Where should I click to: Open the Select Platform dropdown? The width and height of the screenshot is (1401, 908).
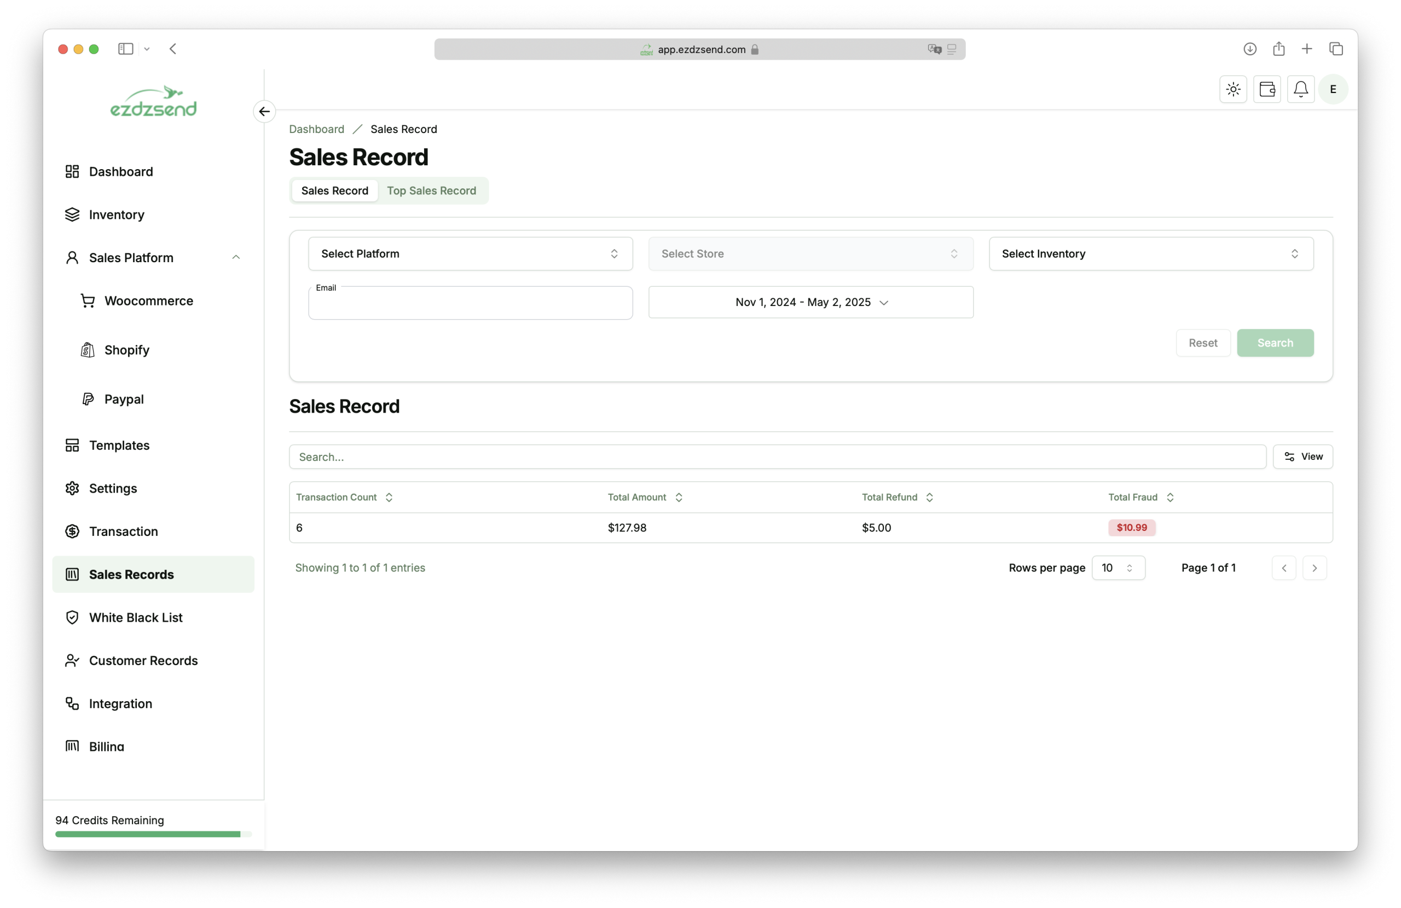tap(470, 254)
